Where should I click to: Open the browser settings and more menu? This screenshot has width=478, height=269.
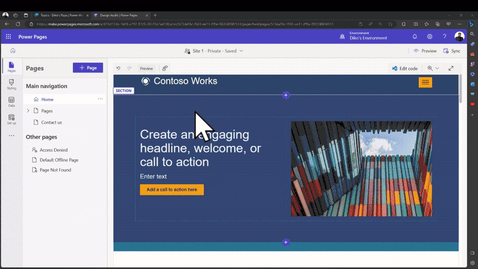point(459,24)
